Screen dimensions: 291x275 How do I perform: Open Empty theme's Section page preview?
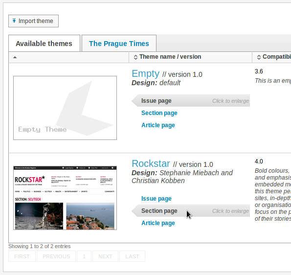click(x=159, y=113)
